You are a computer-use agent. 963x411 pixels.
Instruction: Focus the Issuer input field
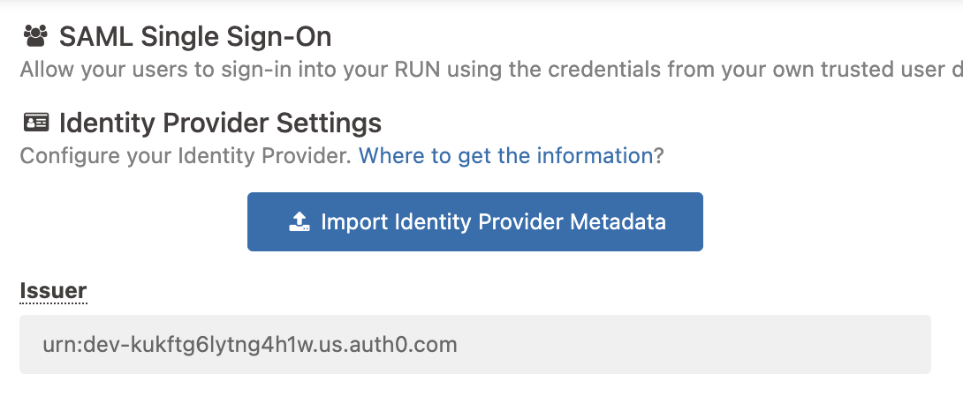(x=474, y=344)
